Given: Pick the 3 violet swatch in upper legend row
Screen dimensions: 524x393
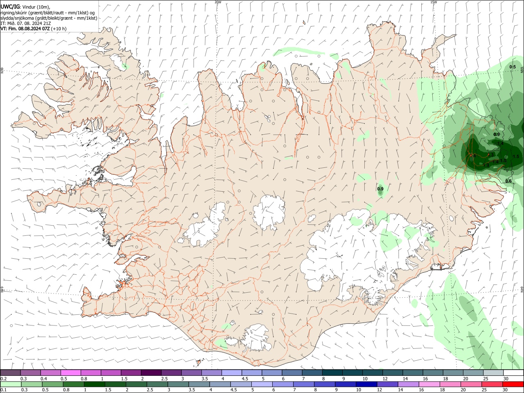Looking at the screenshot, I should (x=191, y=373).
